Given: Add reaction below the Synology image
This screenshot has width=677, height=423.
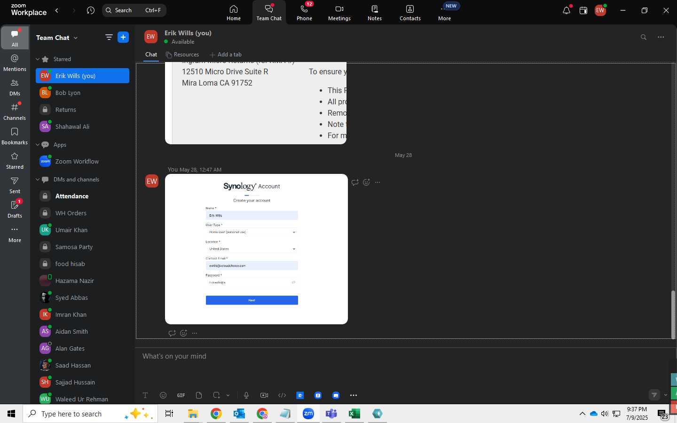Looking at the screenshot, I should coord(183,333).
